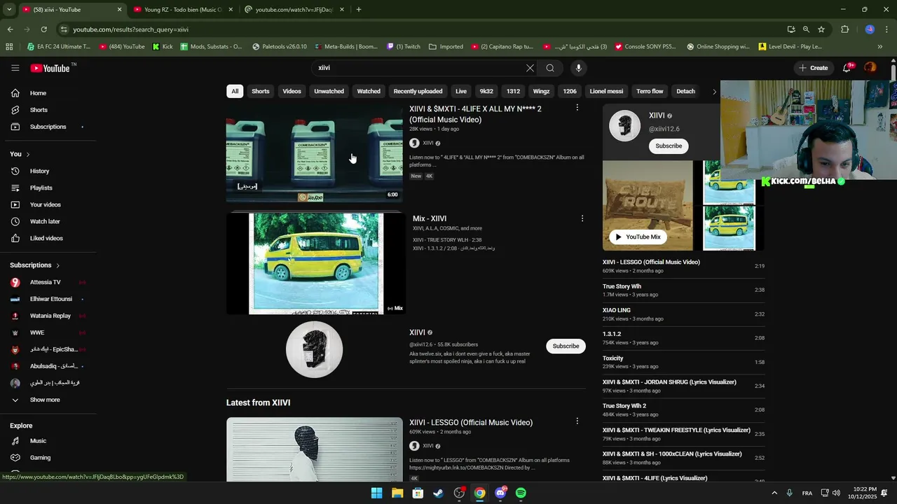Show hidden bookmarks overflow chevron
The image size is (897, 504).
coord(880,47)
